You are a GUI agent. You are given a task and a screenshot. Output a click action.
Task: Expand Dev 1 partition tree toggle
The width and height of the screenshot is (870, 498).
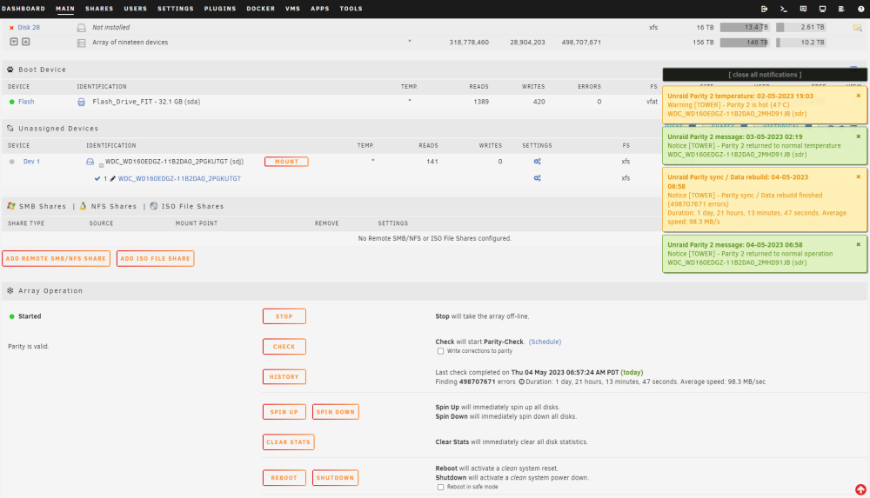[101, 165]
